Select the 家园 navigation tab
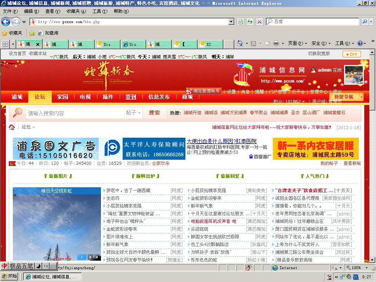Image resolution: width=376 pixels, height=282 pixels. pos(62,97)
